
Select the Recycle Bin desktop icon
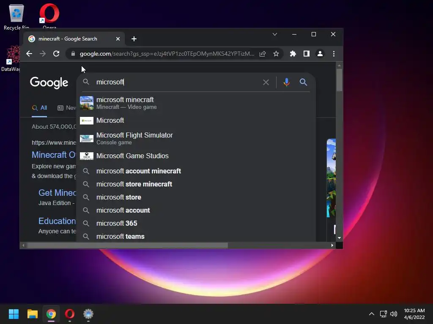tap(16, 16)
